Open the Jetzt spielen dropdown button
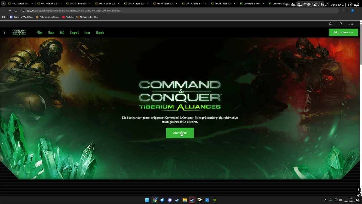362x204 pixels. (x=343, y=32)
